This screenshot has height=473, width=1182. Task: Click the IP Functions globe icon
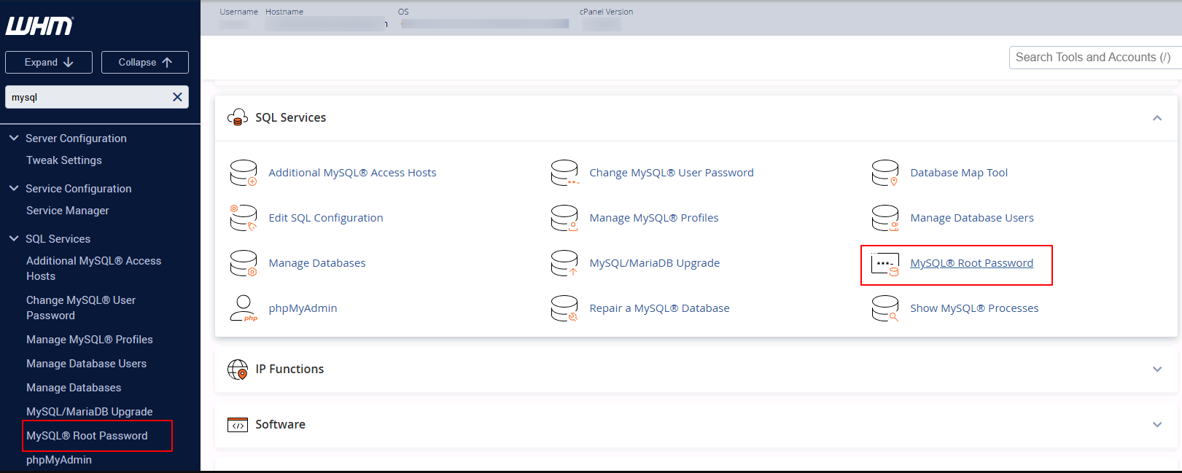pyautogui.click(x=238, y=370)
